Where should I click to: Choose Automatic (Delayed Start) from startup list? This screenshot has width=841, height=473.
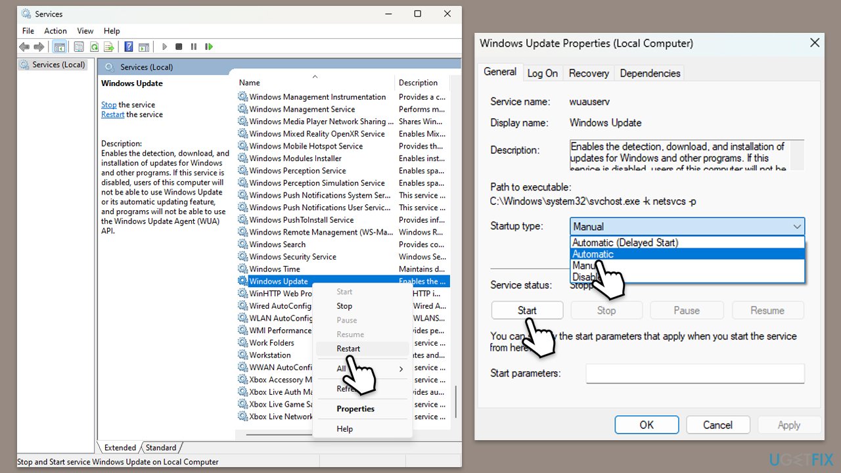click(x=687, y=242)
